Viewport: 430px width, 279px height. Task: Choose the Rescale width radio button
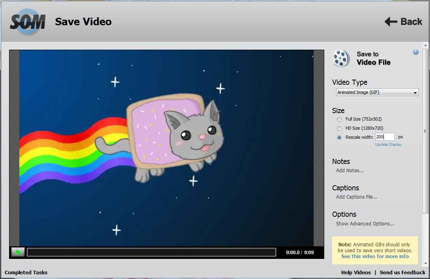coord(339,137)
